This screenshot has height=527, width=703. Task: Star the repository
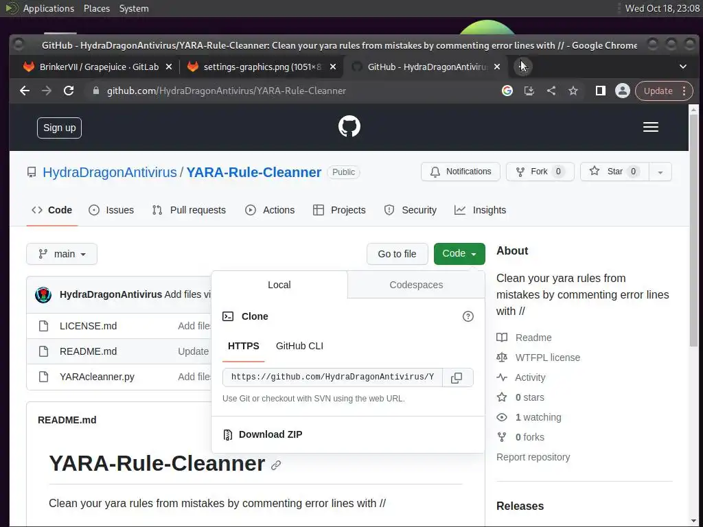[x=614, y=172]
